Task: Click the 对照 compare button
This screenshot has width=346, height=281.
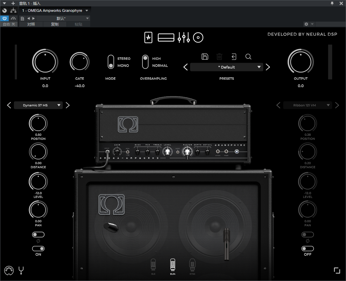Action: [31, 24]
